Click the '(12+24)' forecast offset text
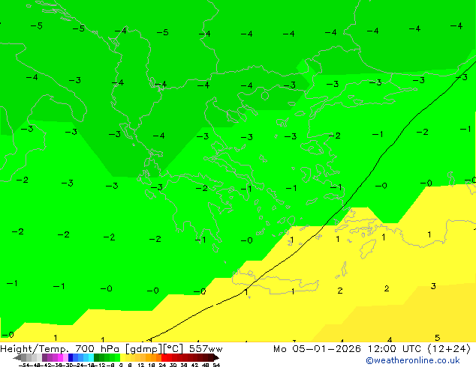Screen dimensions: 476x367 pyautogui.click(x=449, y=349)
